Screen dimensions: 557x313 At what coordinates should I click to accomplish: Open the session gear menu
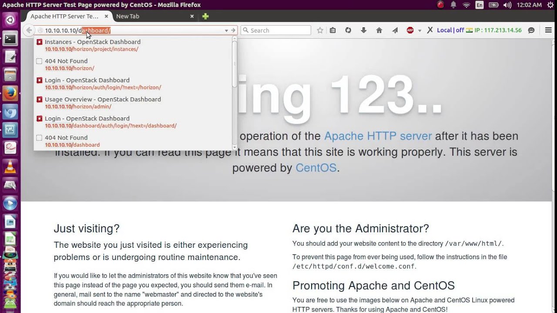coord(550,5)
